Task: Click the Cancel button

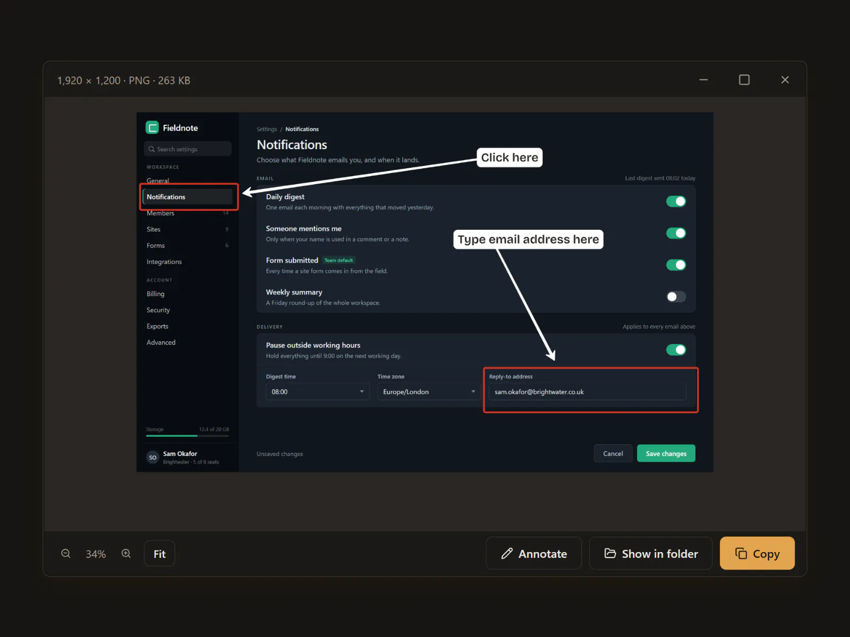Action: (613, 453)
